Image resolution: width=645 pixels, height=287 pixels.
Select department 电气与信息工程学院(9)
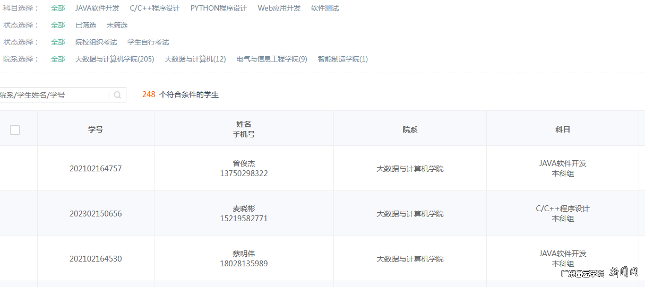[271, 59]
